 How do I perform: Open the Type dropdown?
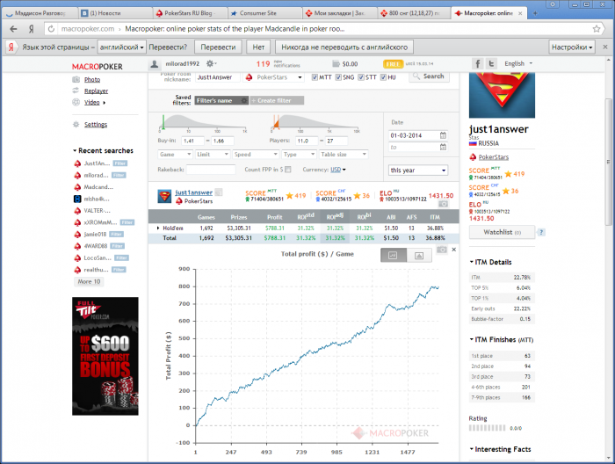click(299, 155)
